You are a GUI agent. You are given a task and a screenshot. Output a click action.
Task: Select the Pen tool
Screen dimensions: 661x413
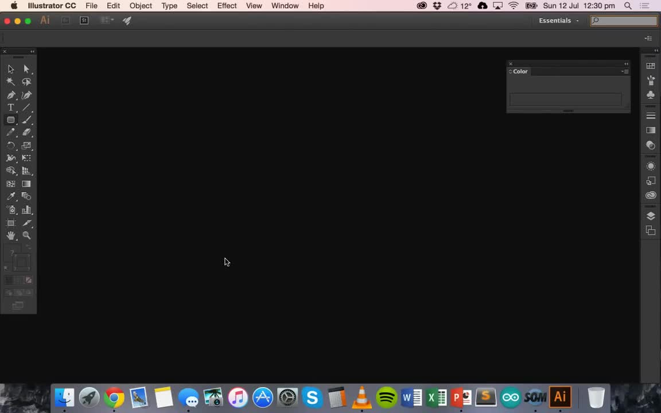[x=10, y=95]
